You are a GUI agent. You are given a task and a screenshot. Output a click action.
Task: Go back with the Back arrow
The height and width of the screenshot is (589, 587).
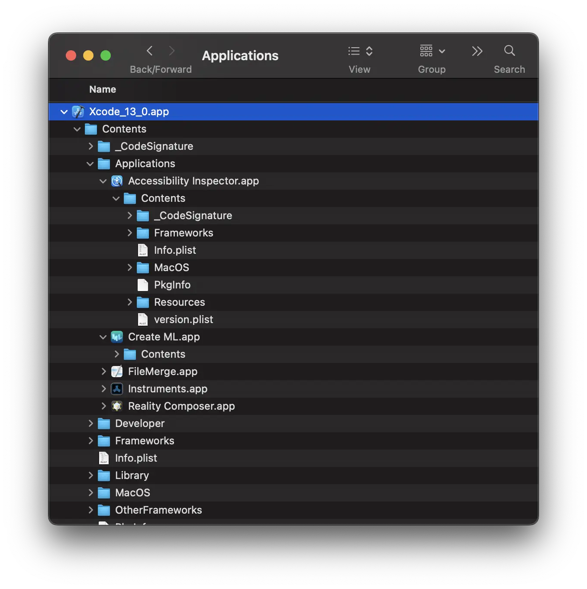click(150, 51)
